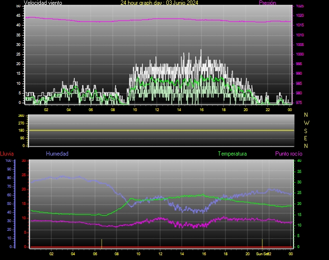
Task: Click the "1015" pressure axis value
Action: point(300,25)
